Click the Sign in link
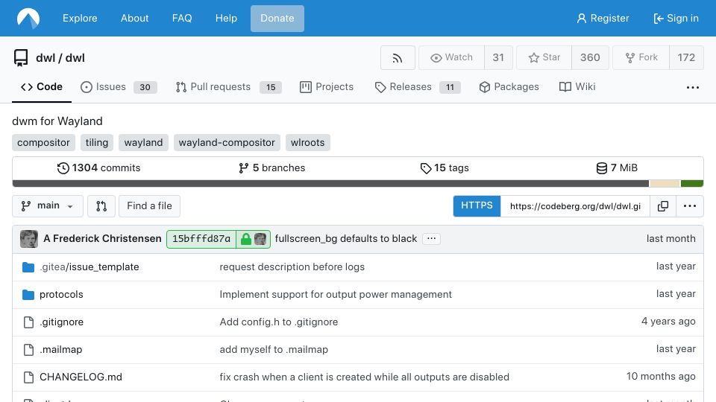716x402 pixels. [676, 18]
